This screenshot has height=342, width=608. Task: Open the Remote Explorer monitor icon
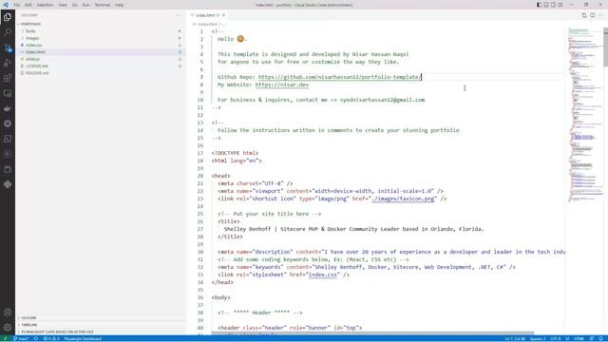[x=8, y=93]
